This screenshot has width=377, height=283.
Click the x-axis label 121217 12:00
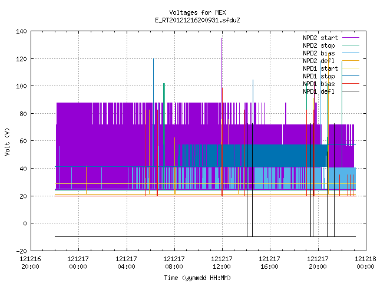[221, 263]
